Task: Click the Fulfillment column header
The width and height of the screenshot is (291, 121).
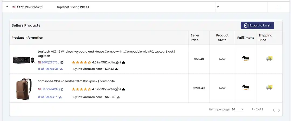Action: tap(245, 38)
